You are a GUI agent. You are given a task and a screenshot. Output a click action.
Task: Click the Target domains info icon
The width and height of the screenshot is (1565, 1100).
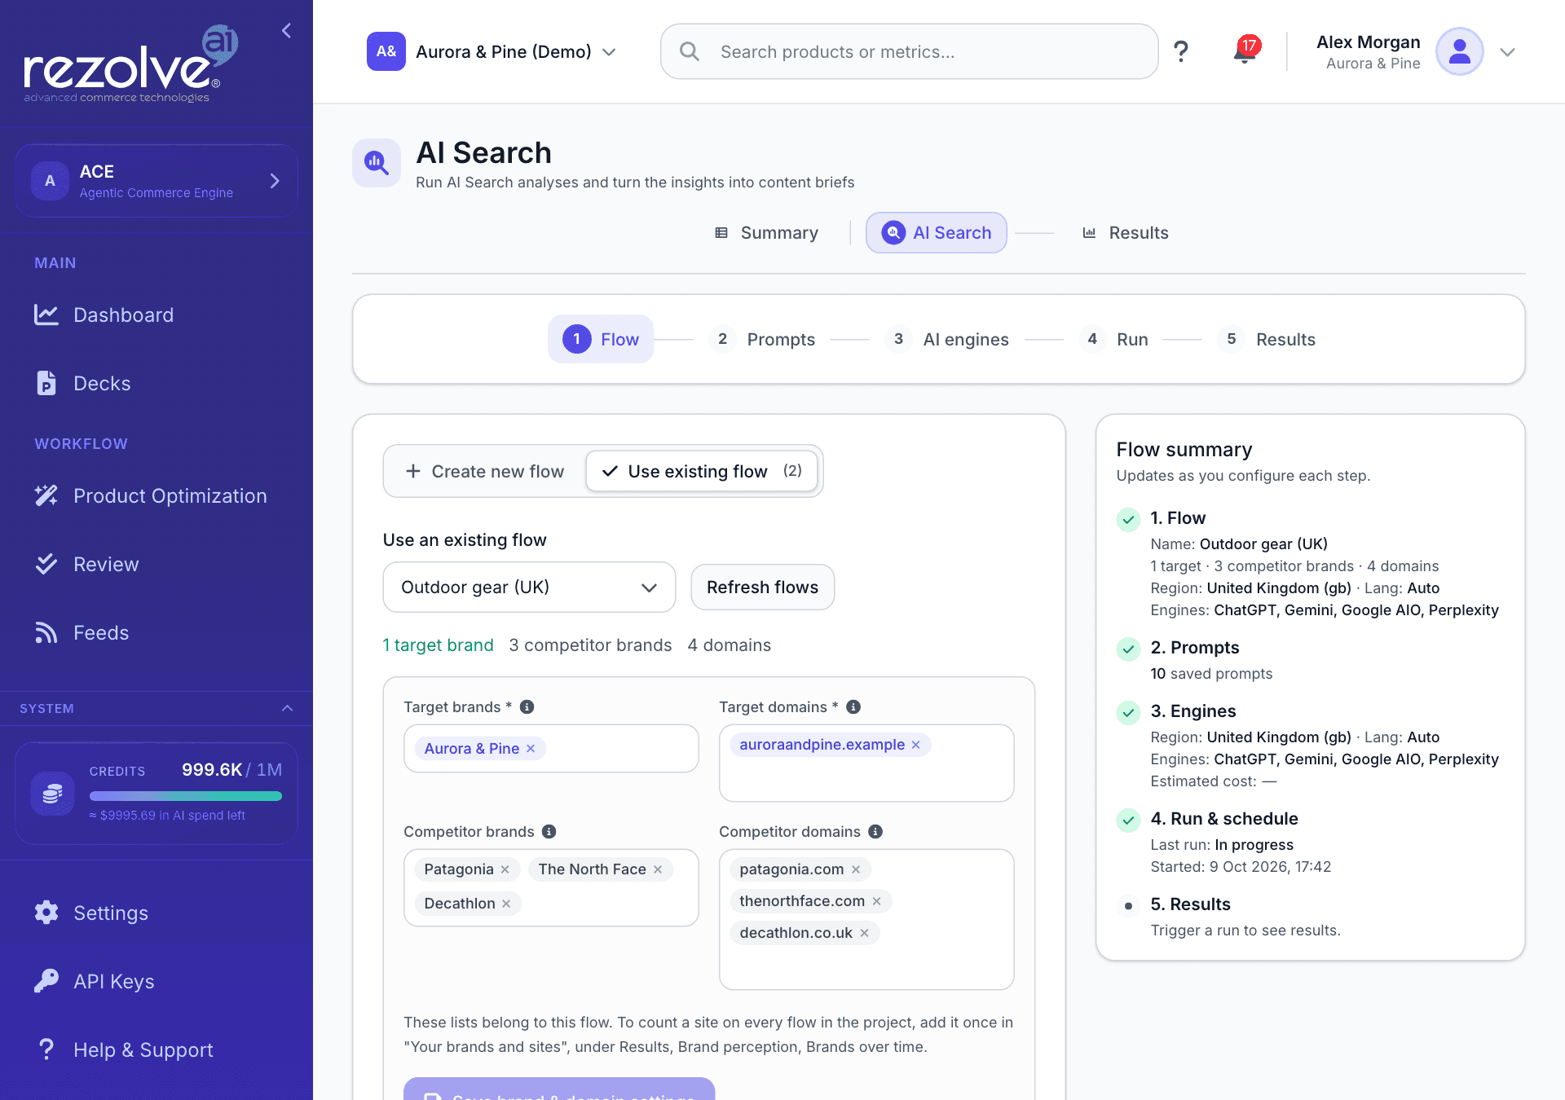pyautogui.click(x=853, y=707)
